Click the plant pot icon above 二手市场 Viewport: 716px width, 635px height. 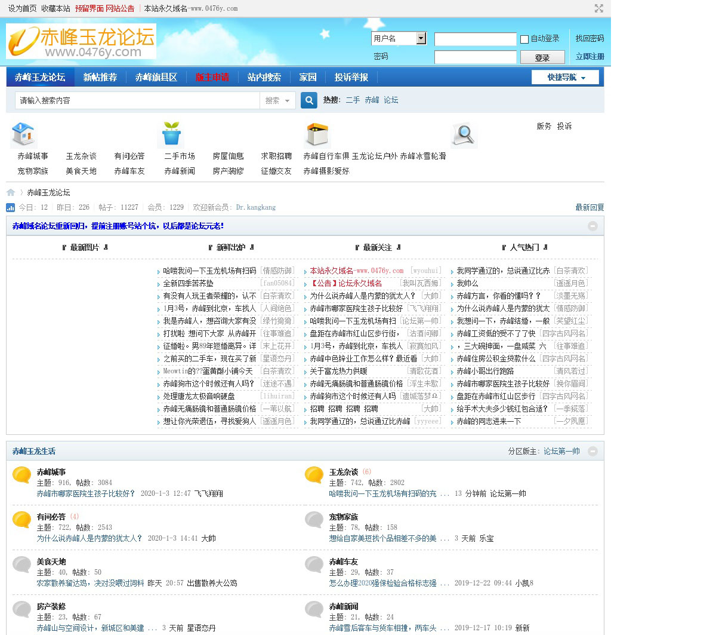(x=171, y=134)
